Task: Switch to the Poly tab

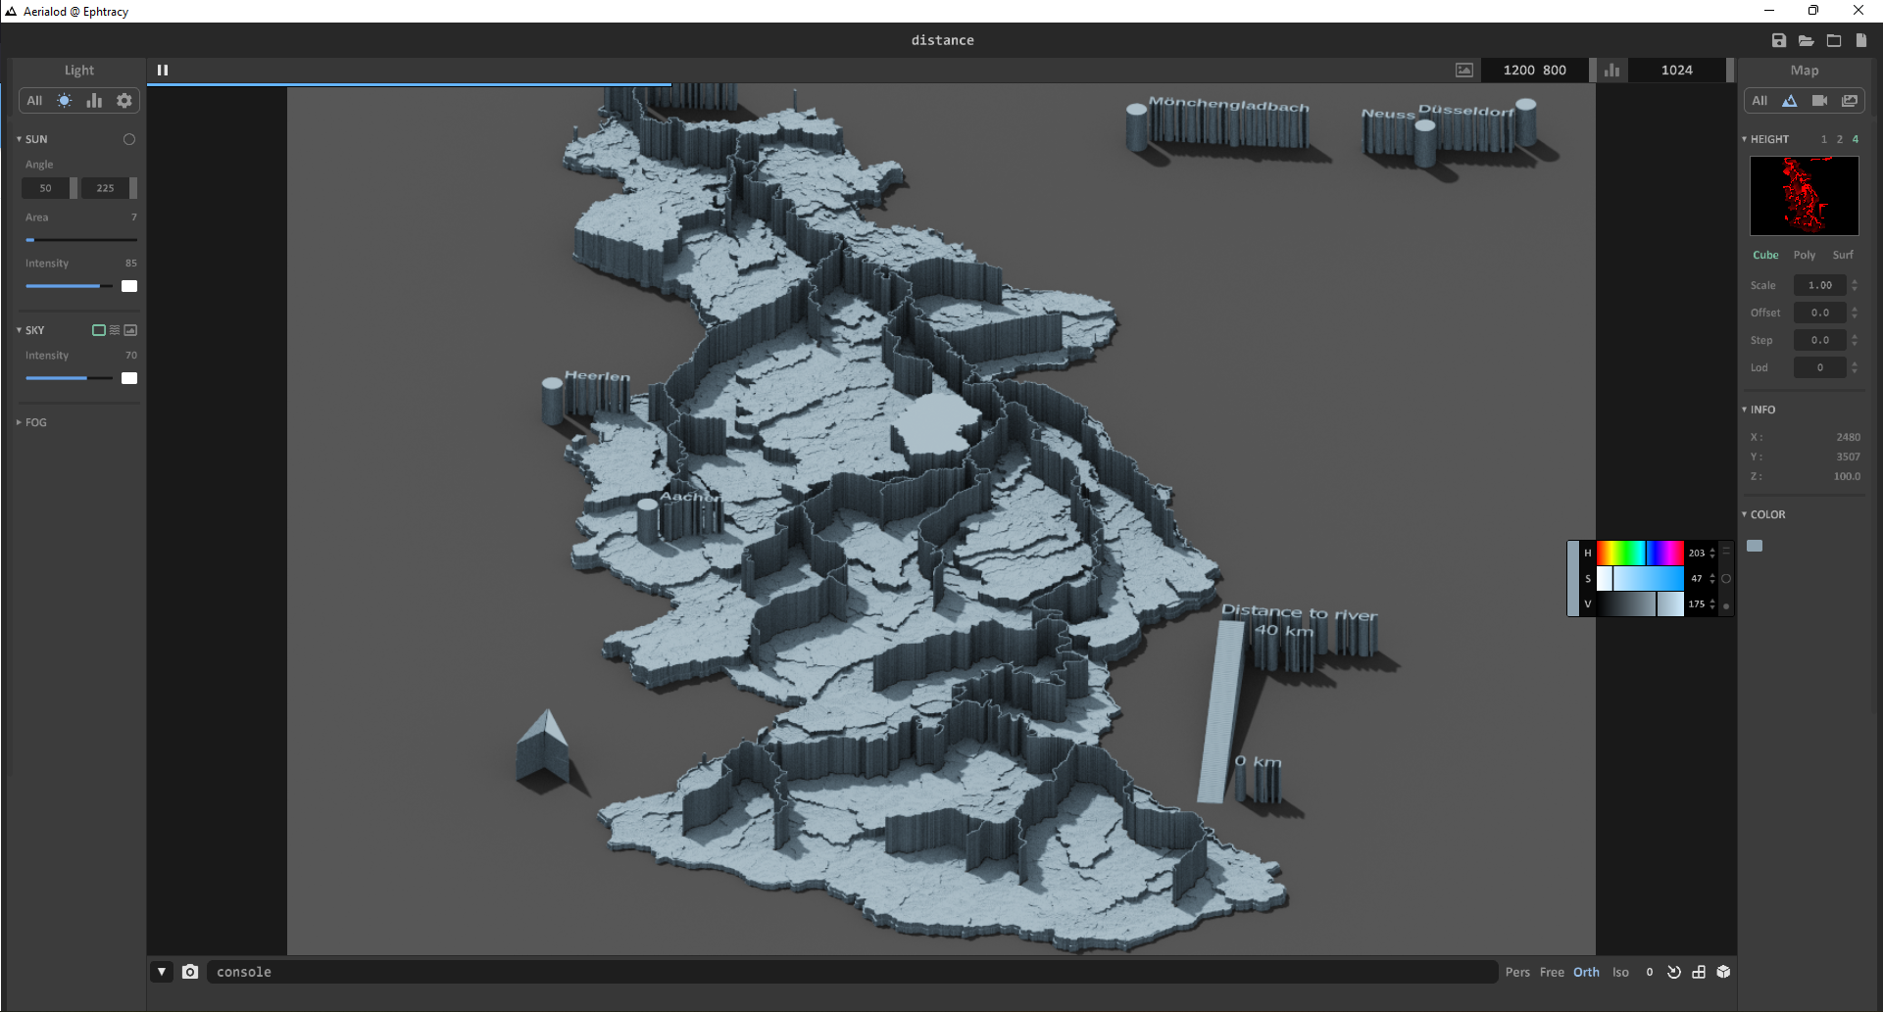Action: point(1805,254)
